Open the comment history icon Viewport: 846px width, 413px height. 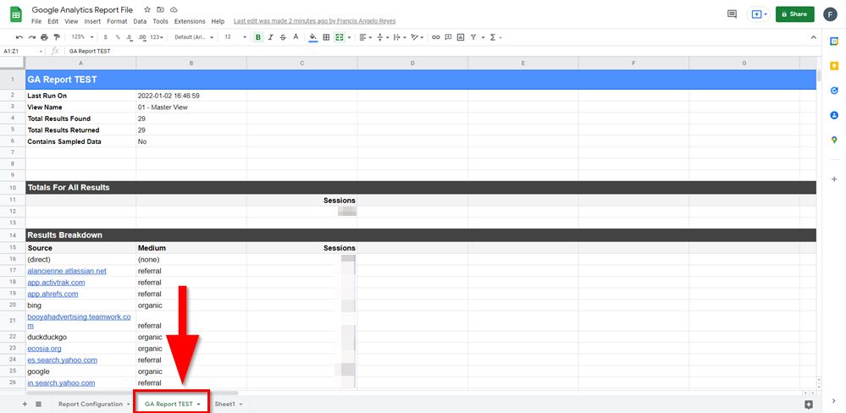click(x=733, y=14)
